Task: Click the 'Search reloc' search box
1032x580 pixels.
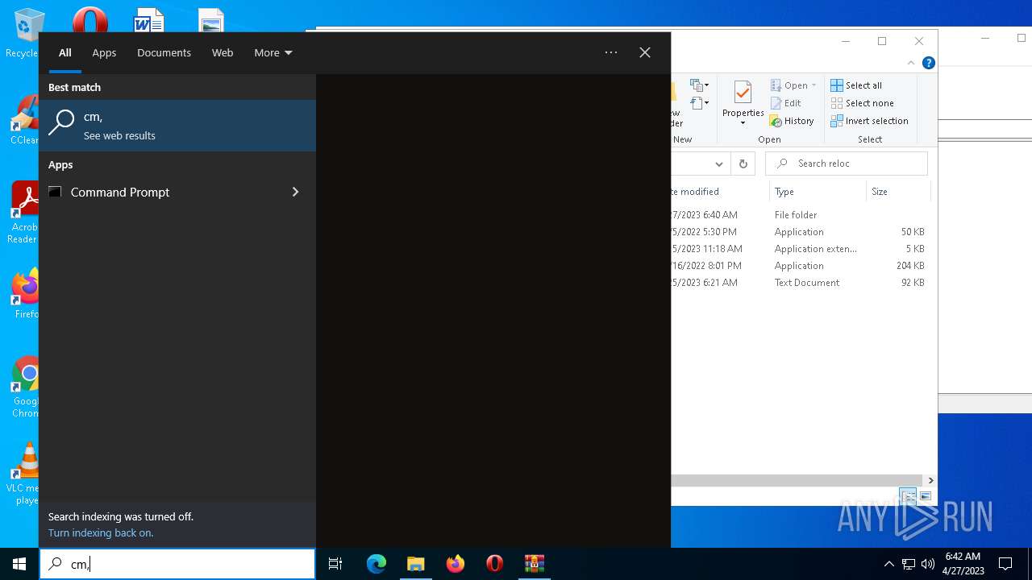Action: pos(847,164)
